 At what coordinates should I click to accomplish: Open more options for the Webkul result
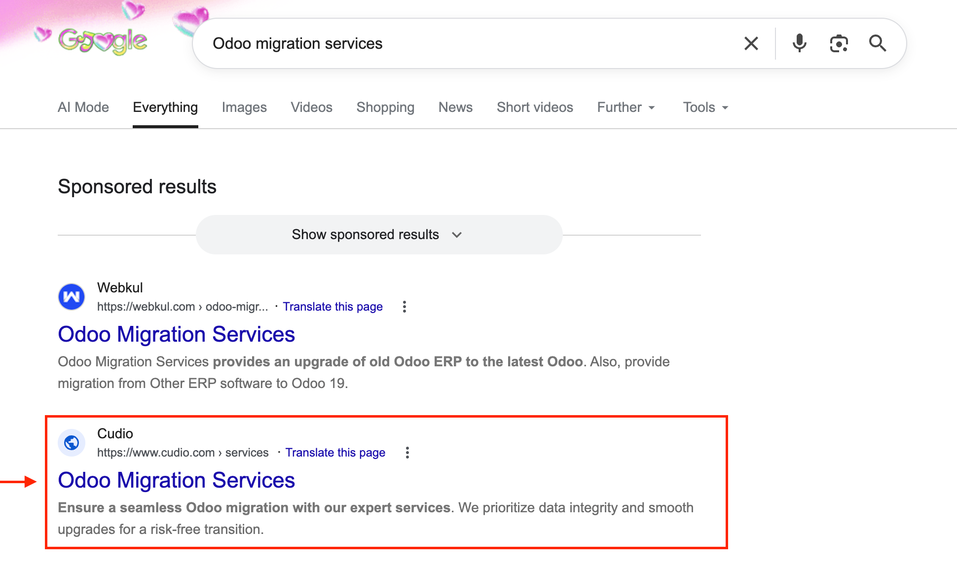pos(405,307)
